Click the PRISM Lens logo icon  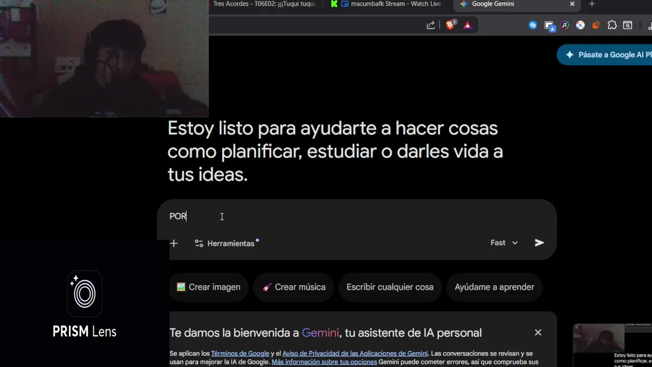coord(85,294)
